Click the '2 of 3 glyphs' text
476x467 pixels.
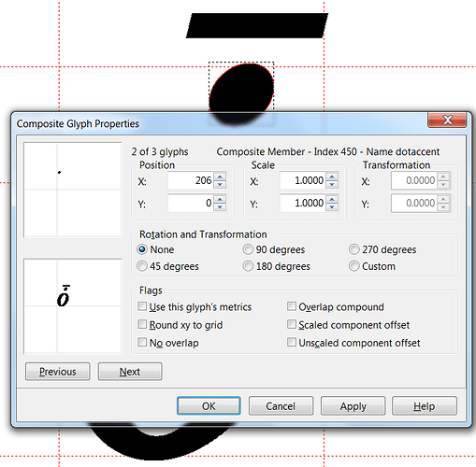tap(160, 151)
